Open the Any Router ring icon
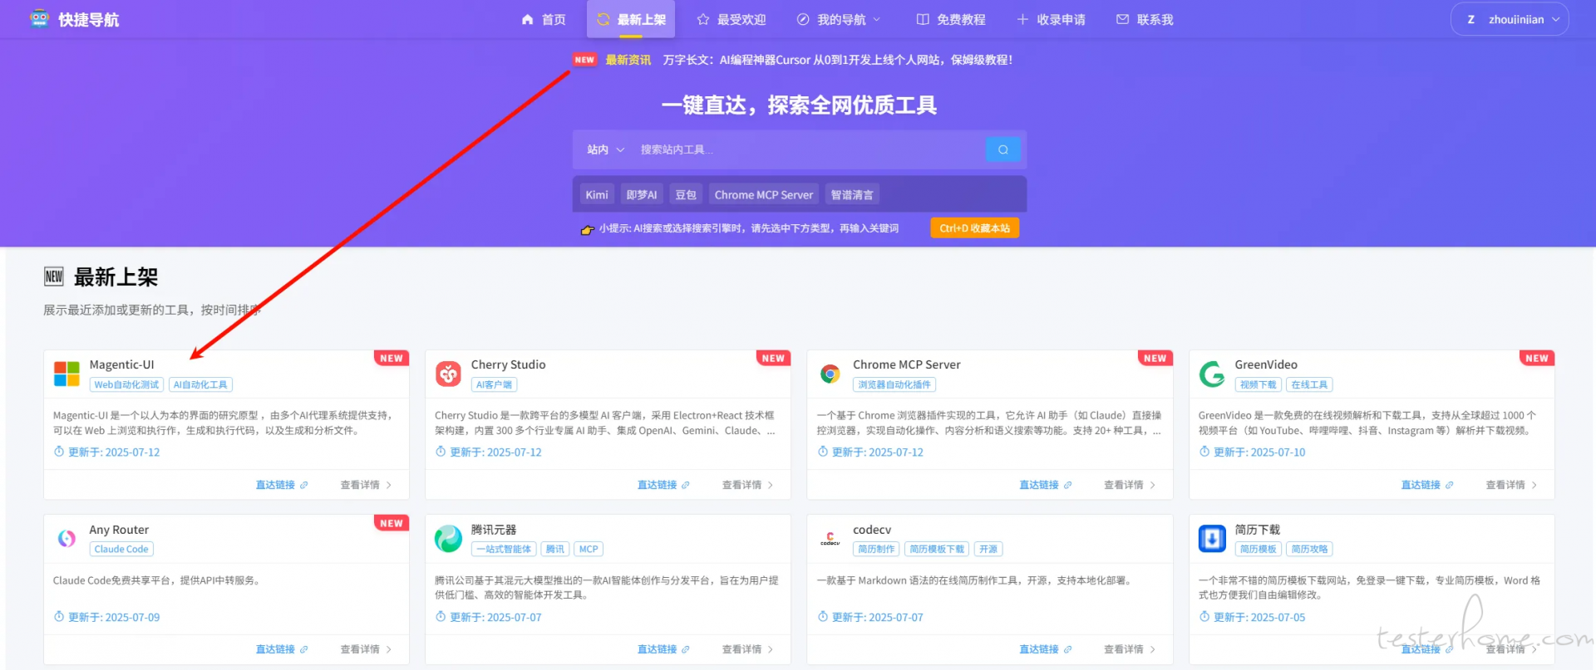Image resolution: width=1596 pixels, height=670 pixels. coord(66,539)
